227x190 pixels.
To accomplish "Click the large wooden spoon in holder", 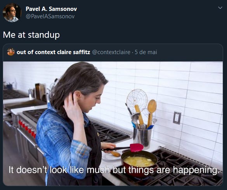I will point(151,112).
